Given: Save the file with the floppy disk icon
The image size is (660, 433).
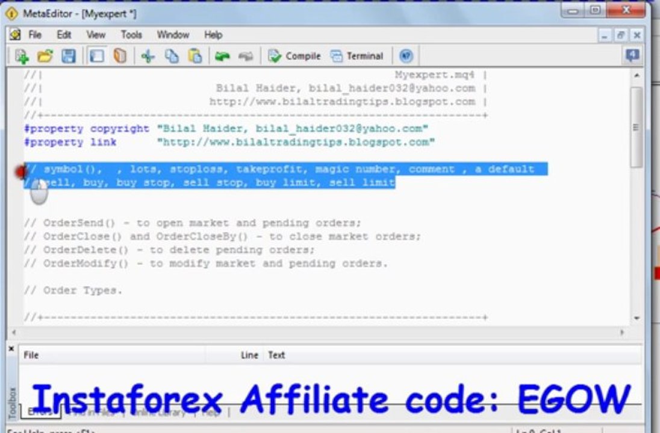Looking at the screenshot, I should point(69,56).
